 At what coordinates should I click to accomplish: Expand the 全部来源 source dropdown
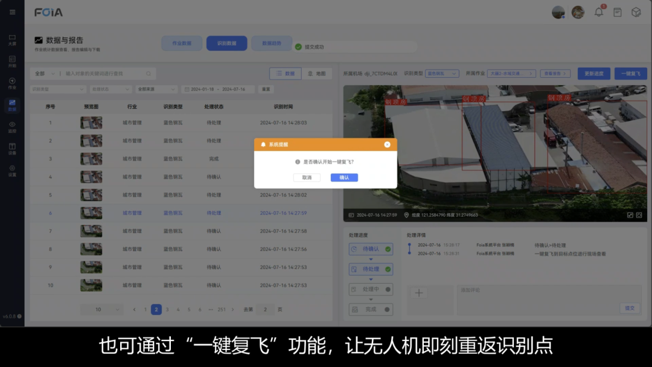(x=156, y=89)
